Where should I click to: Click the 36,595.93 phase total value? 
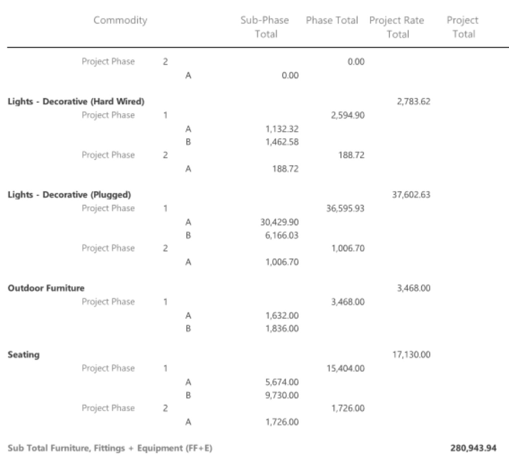click(345, 208)
